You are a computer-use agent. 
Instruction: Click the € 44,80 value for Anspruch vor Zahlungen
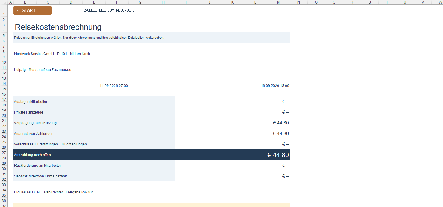pyautogui.click(x=281, y=134)
